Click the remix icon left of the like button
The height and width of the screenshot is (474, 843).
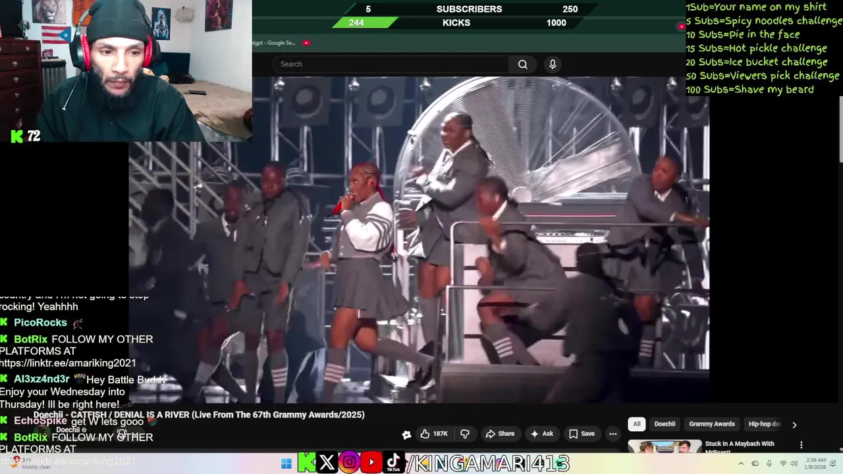pyautogui.click(x=406, y=434)
